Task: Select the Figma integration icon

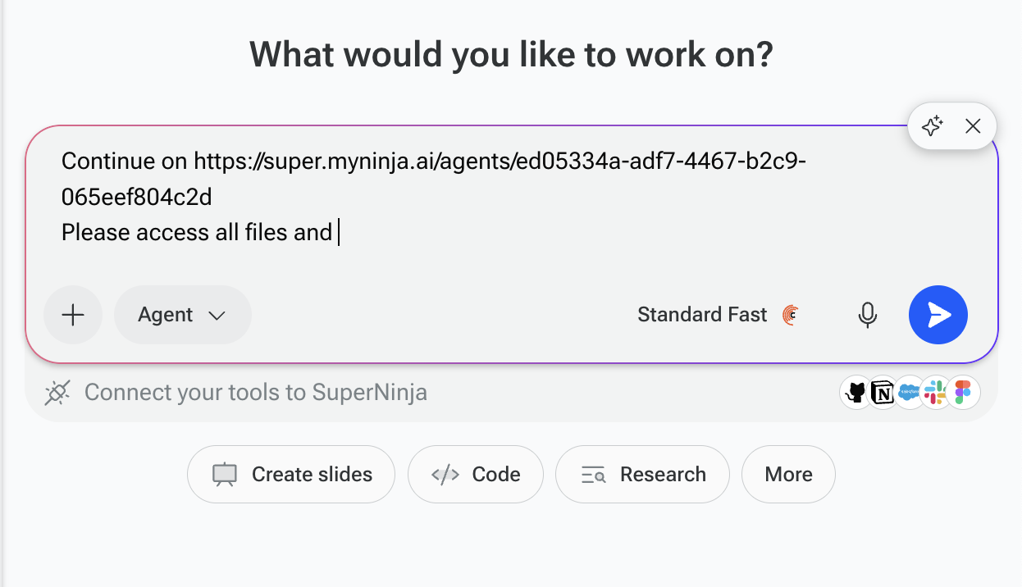Action: (963, 393)
